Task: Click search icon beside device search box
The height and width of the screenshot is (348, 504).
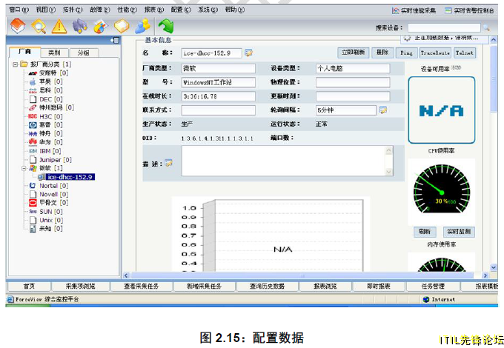Action: point(487,28)
